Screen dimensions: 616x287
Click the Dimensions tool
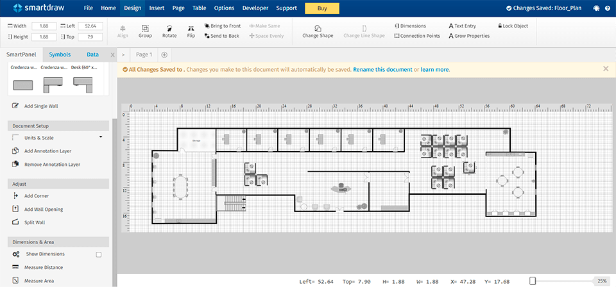click(x=410, y=26)
